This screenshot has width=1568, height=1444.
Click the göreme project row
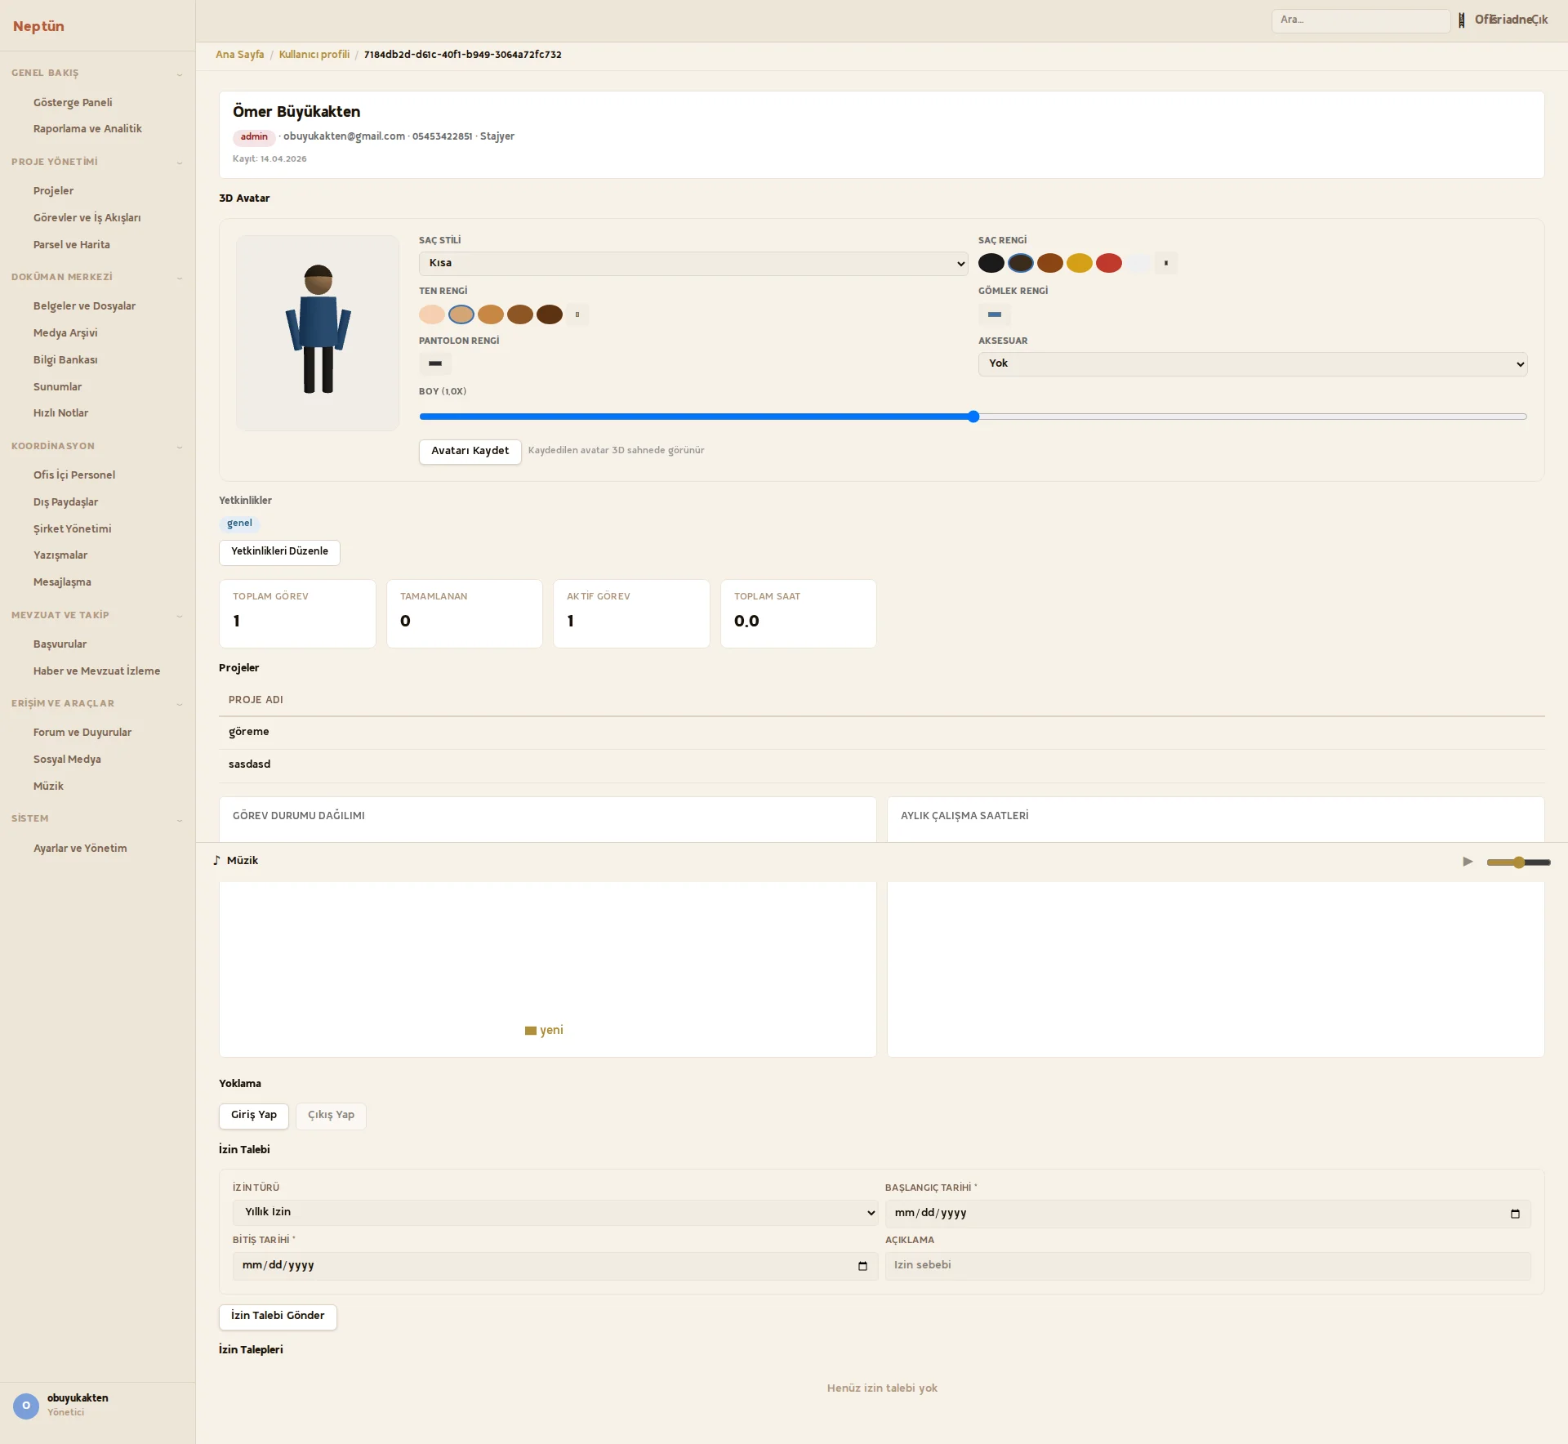(882, 733)
